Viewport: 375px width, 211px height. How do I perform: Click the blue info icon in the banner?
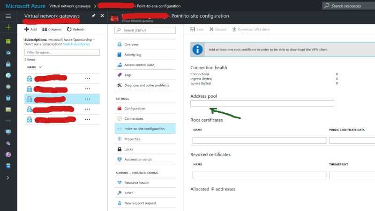[x=197, y=50]
